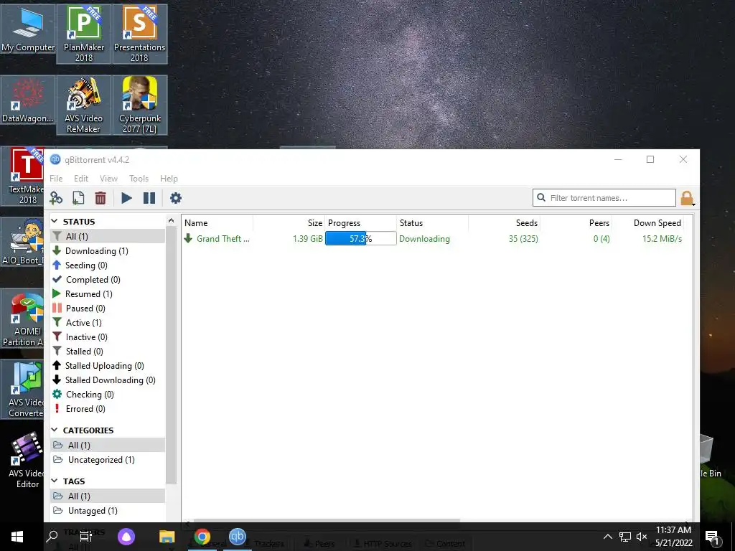Click the Add torrent file toolbar icon
Screen dimensions: 735x551
[x=78, y=198]
